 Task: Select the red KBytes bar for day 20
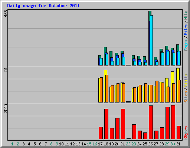(117, 128)
